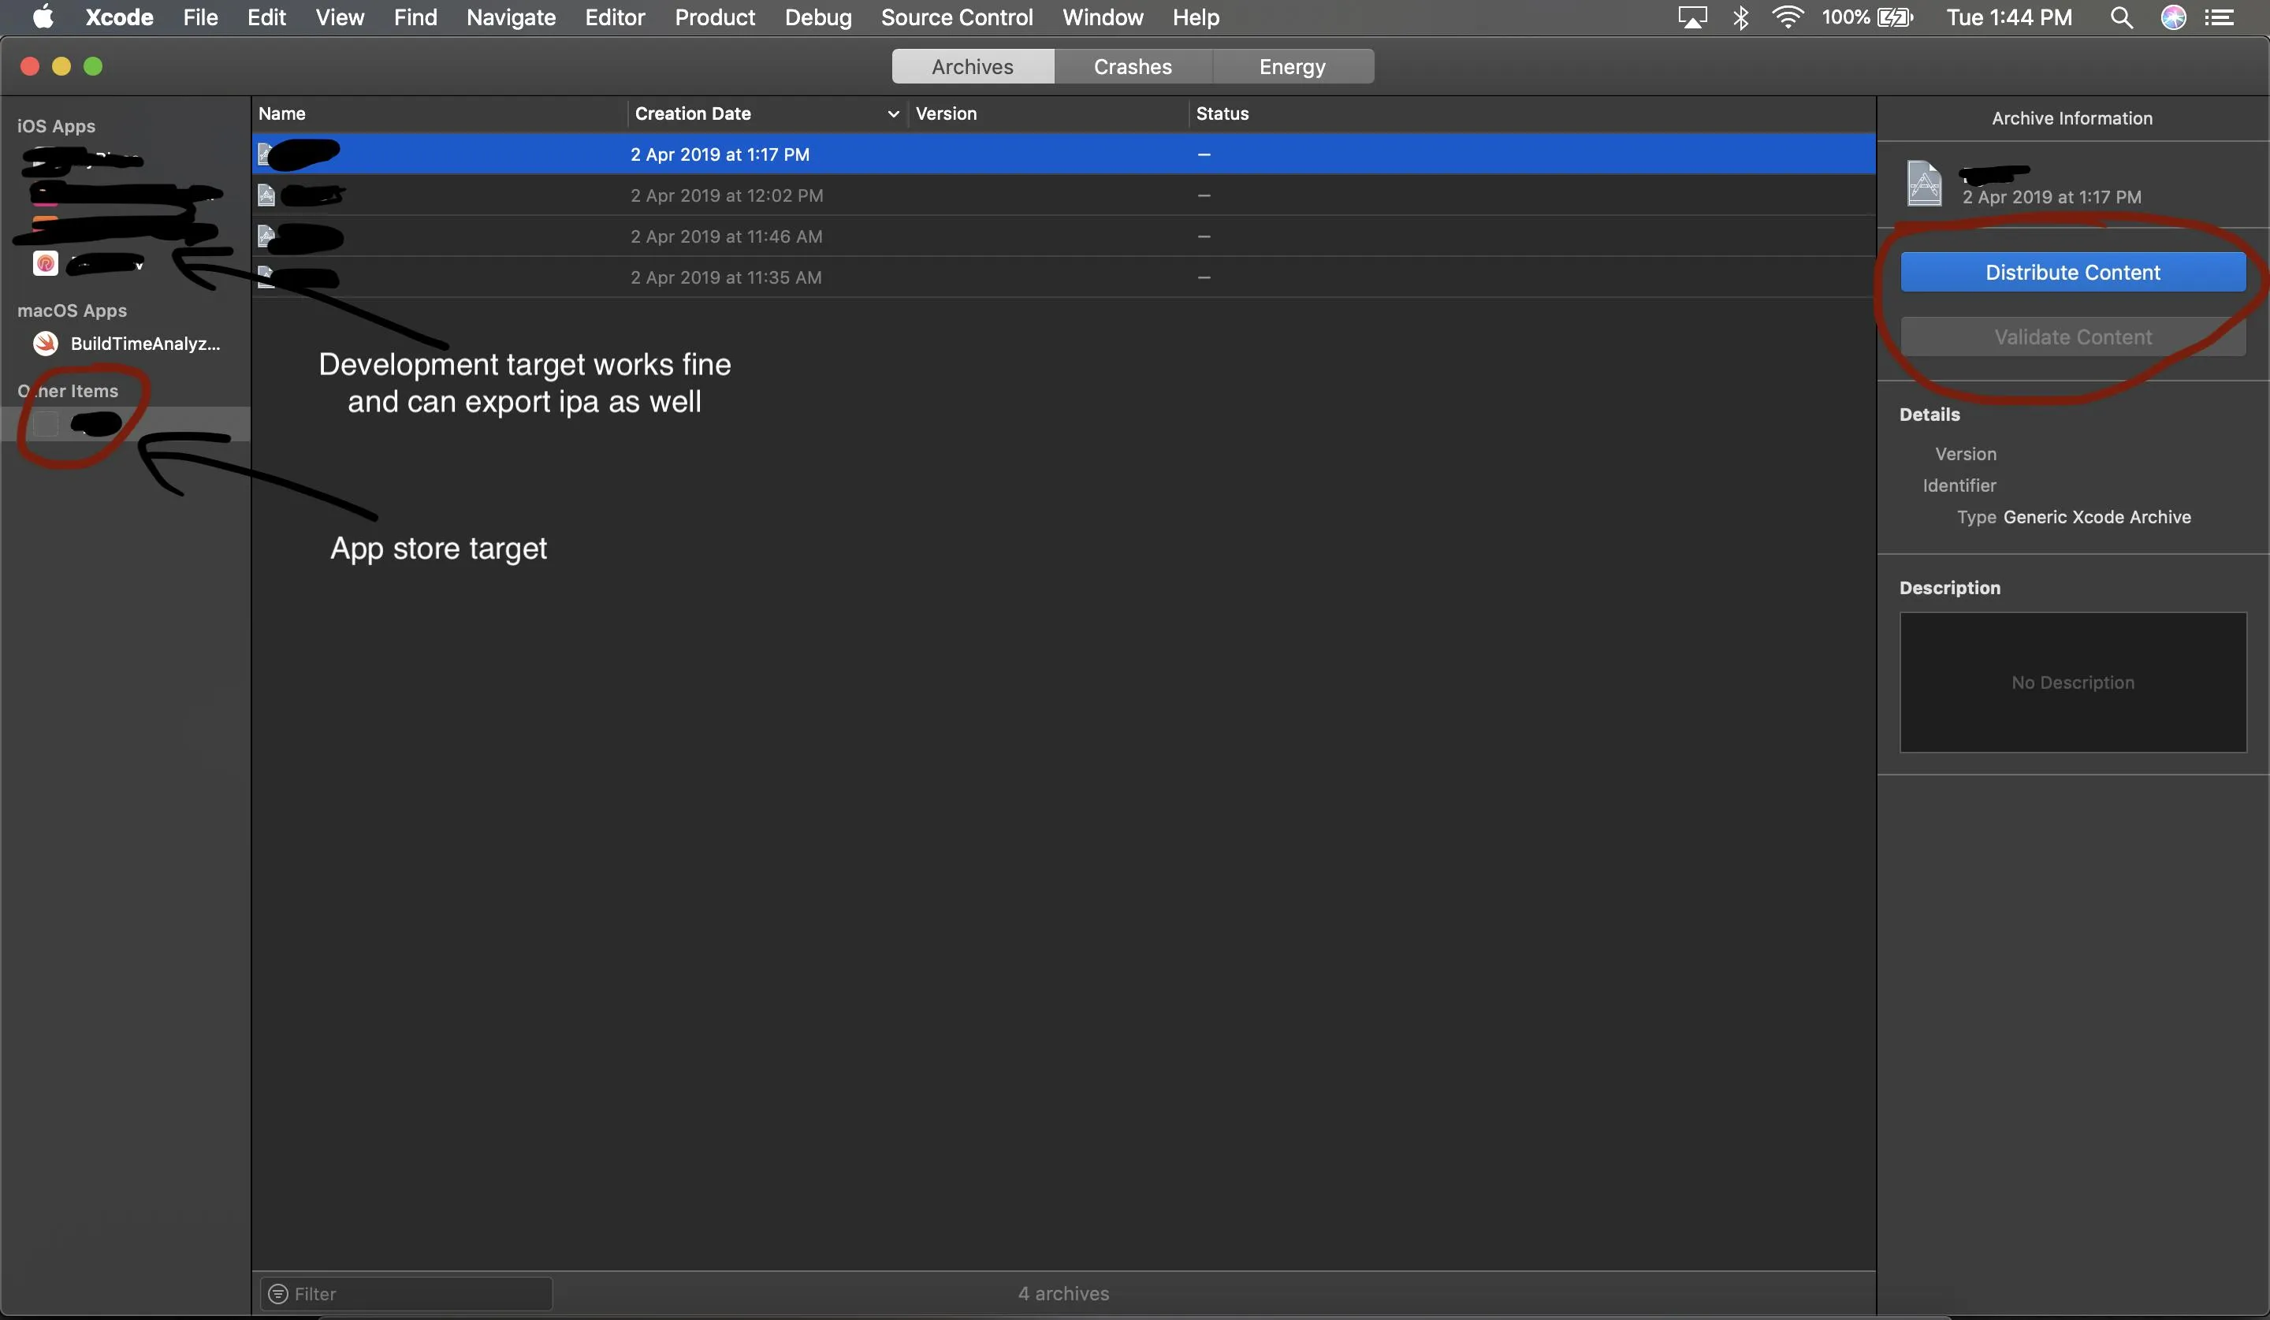Click the AirPlay display icon
2270x1320 pixels.
(x=1691, y=17)
